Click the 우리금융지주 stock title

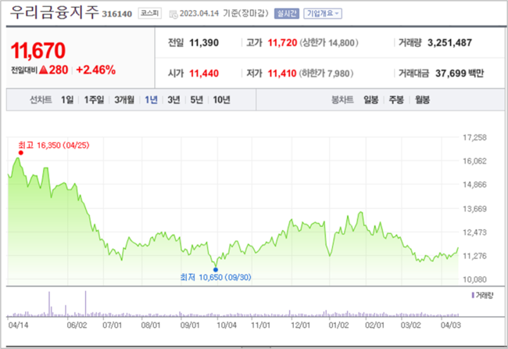[54, 13]
